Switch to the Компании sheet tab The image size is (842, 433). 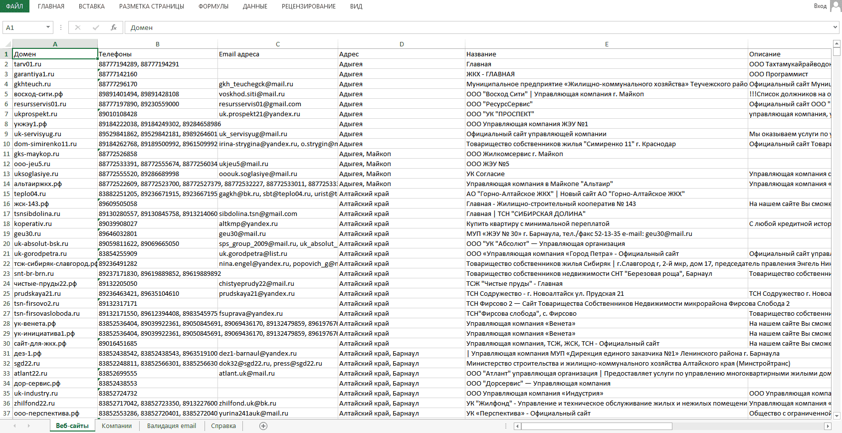[117, 426]
